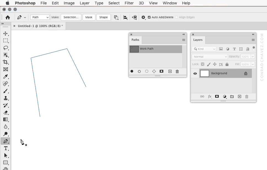
Task: Select the Move tool
Action: tap(6, 34)
